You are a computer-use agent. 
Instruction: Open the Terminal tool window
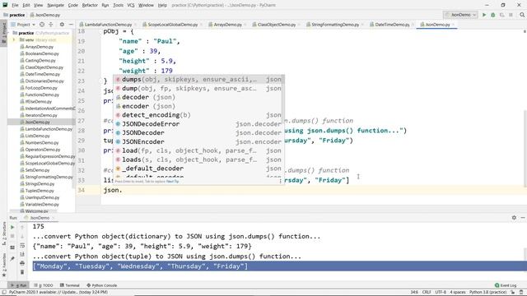click(x=69, y=285)
